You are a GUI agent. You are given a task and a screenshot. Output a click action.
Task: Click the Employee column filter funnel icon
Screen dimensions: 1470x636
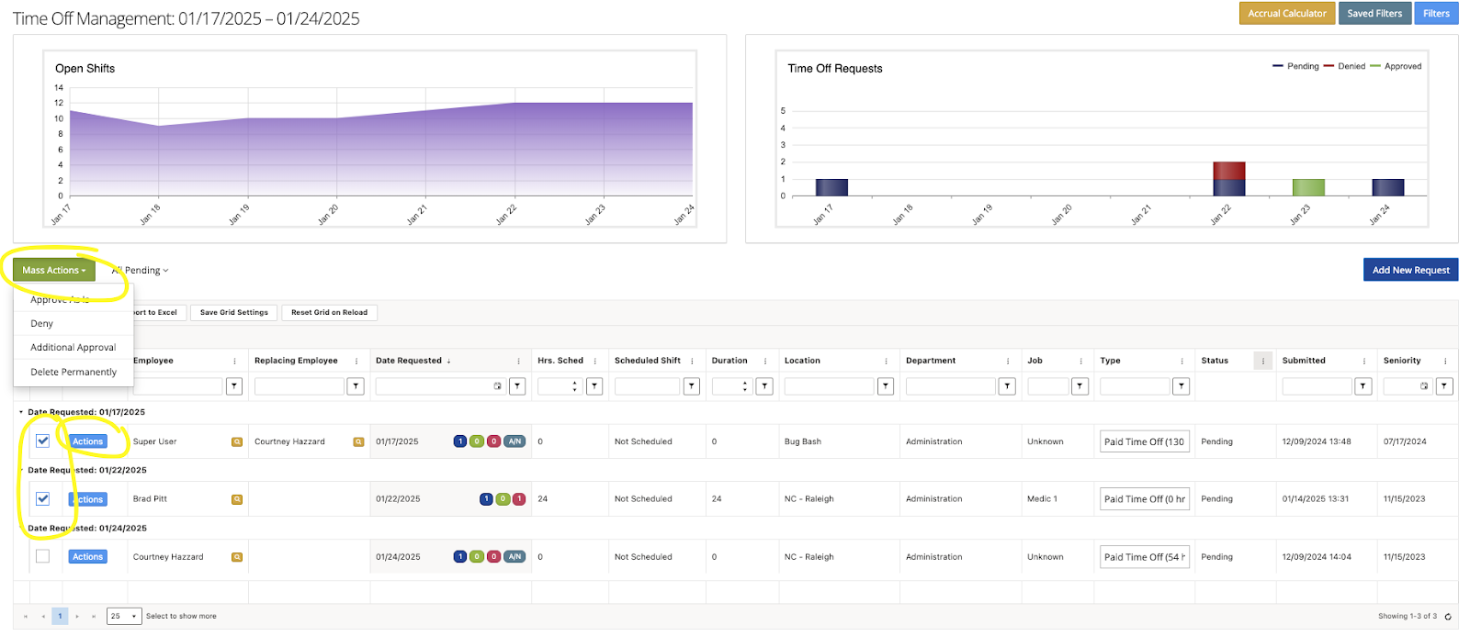(234, 386)
